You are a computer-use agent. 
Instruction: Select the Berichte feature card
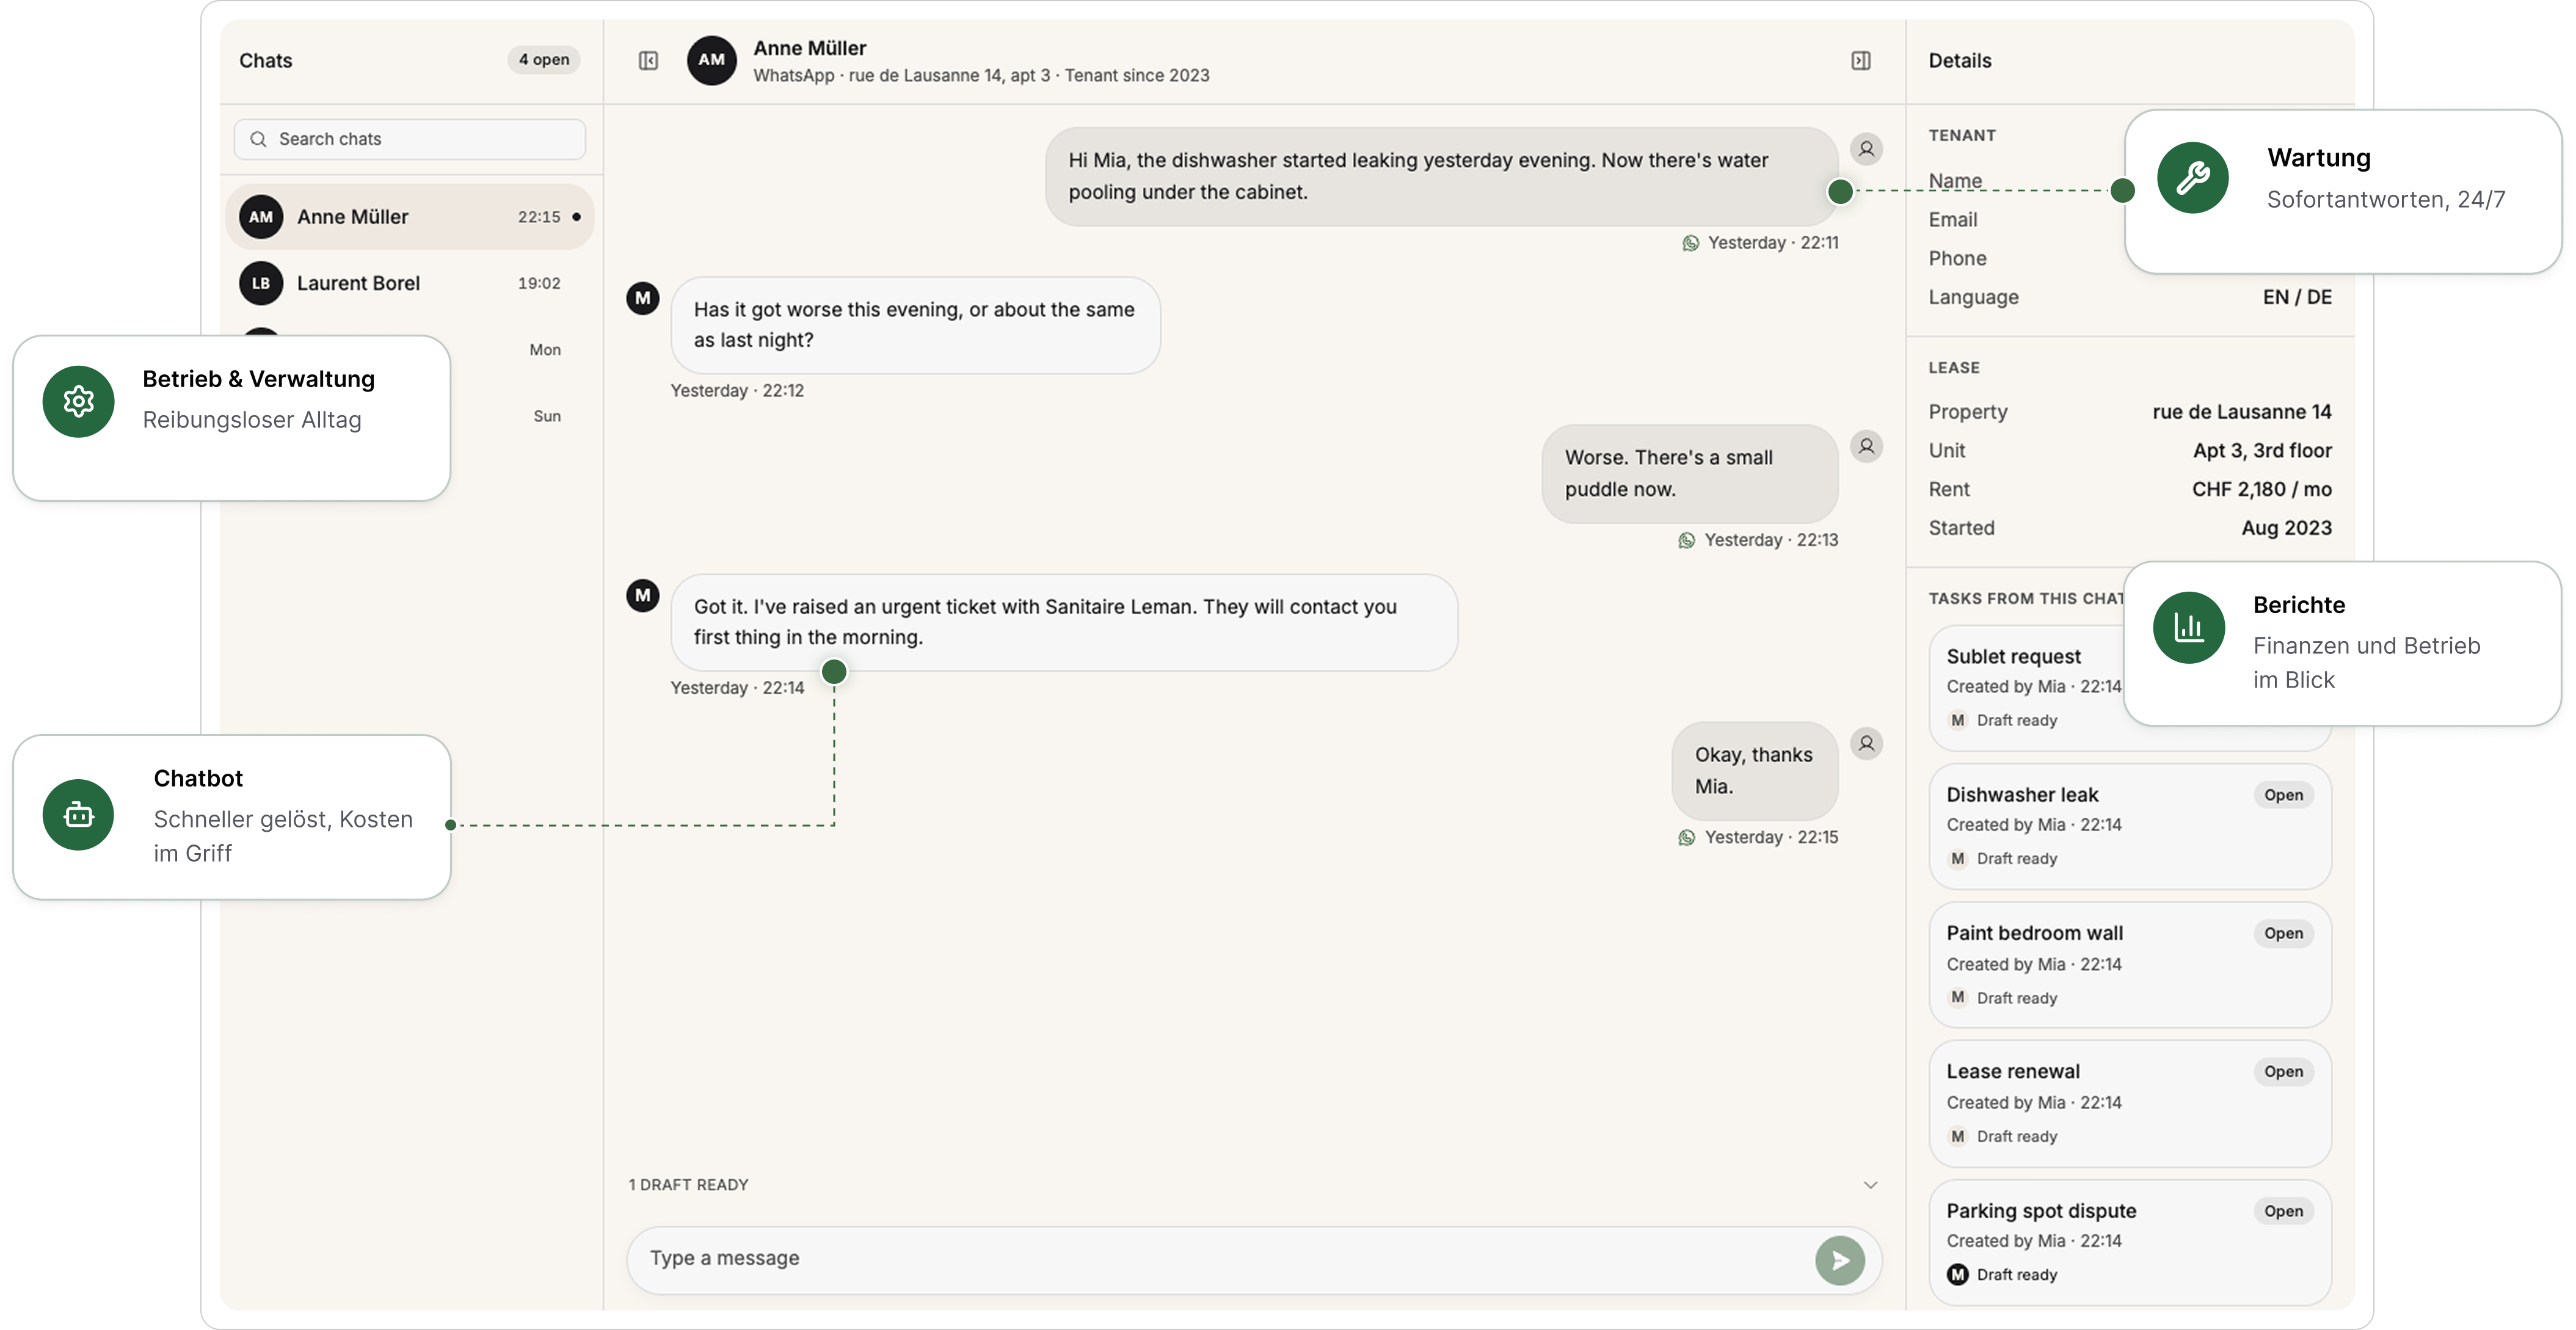pos(2342,643)
